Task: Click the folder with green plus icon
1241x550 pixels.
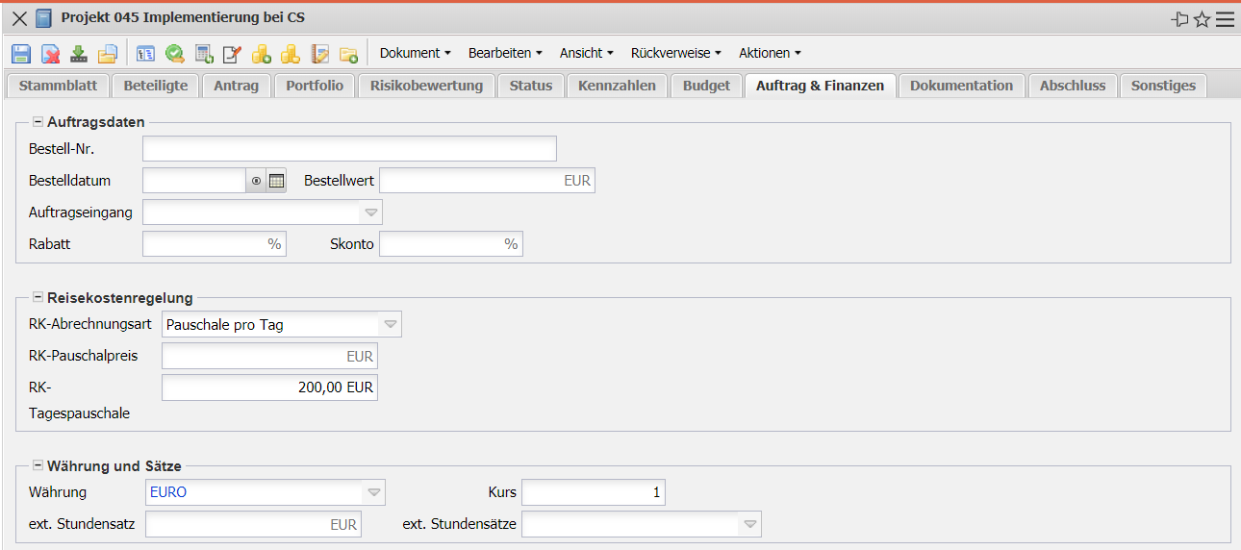Action: point(348,54)
